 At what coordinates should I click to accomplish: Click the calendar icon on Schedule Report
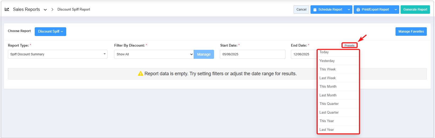pyautogui.click(x=315, y=10)
